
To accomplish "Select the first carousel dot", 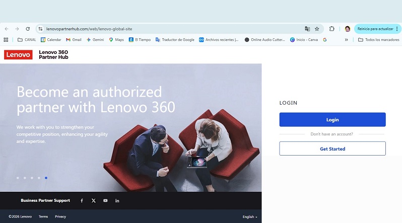I will pos(18,178).
